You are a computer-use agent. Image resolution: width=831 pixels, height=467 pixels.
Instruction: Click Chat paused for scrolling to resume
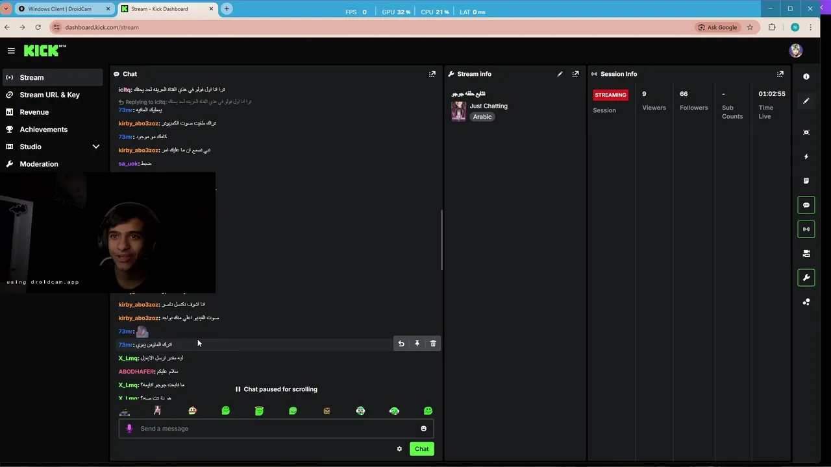[x=276, y=389]
